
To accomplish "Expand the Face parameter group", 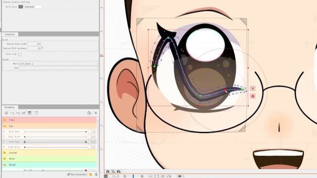I will click(4, 120).
